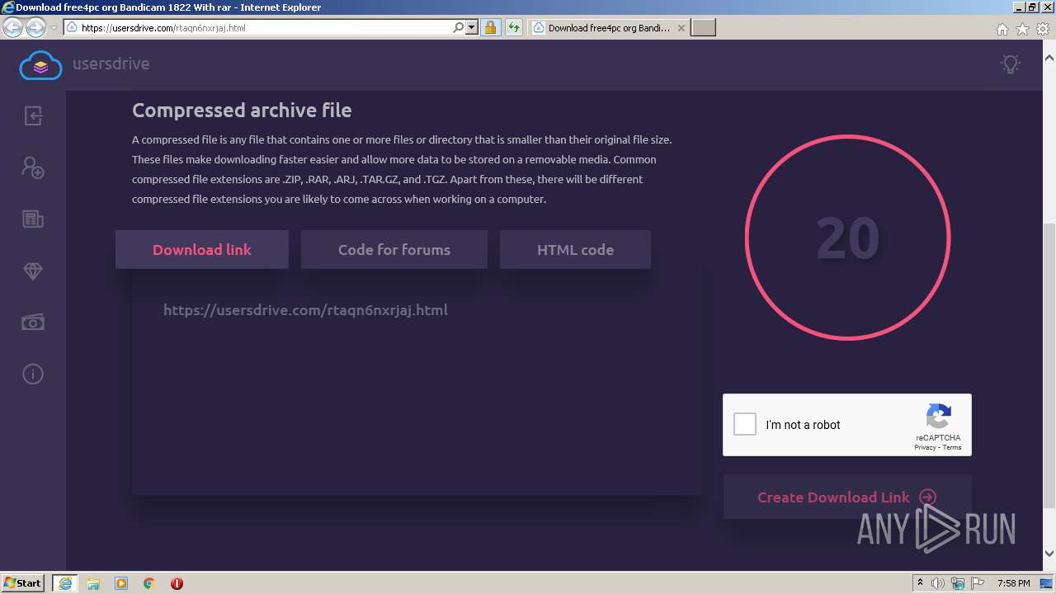Expand the address bar dropdown arrow
Screen dimensions: 1056x594
(x=472, y=27)
